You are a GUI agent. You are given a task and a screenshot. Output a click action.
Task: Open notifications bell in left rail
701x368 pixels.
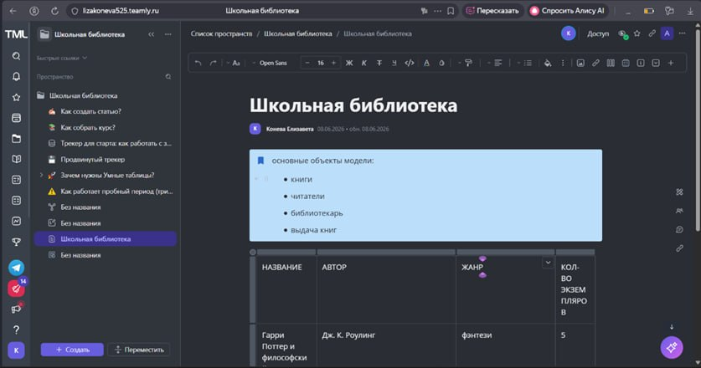pyautogui.click(x=16, y=77)
